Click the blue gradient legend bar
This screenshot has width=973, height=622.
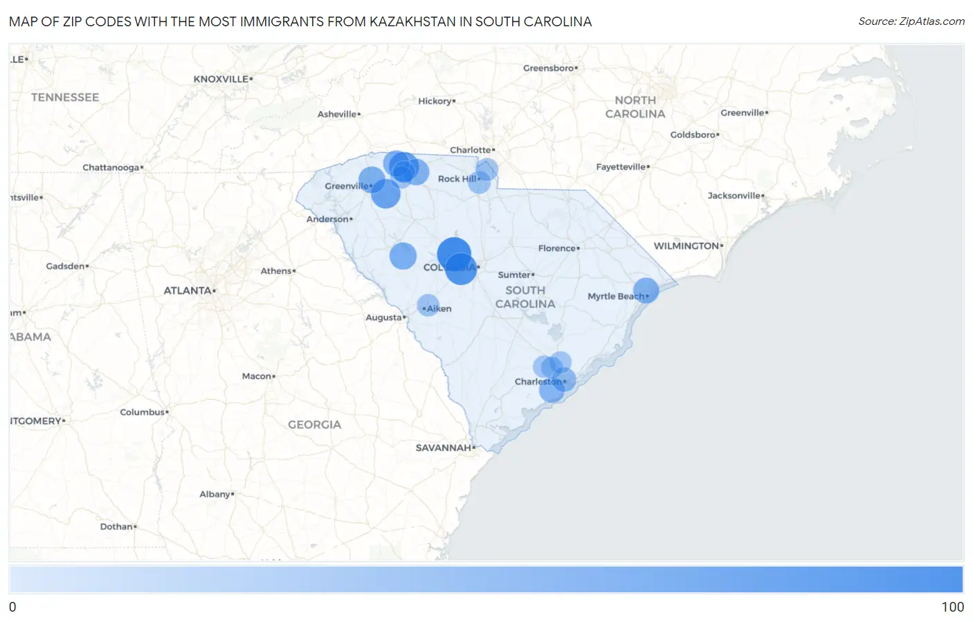(x=486, y=579)
